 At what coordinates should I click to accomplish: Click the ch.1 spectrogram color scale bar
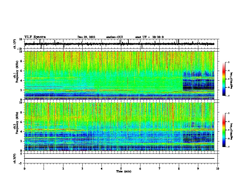point(224,79)
